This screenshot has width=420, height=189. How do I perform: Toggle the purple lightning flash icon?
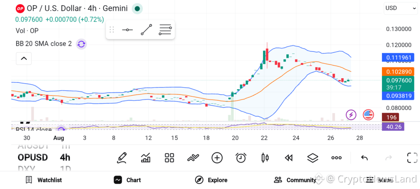tap(351, 115)
